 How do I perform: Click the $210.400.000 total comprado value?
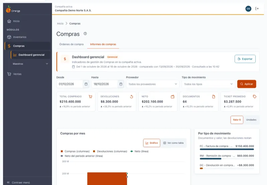(70, 102)
